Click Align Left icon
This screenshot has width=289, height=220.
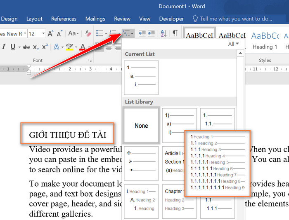99,47
